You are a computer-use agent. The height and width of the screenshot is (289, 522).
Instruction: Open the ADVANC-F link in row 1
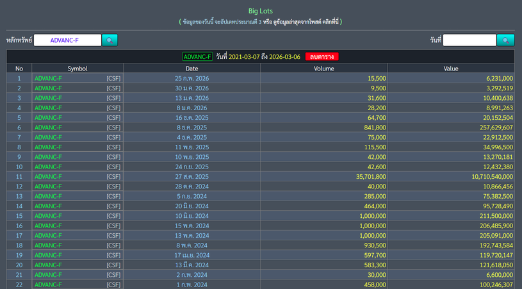point(48,78)
